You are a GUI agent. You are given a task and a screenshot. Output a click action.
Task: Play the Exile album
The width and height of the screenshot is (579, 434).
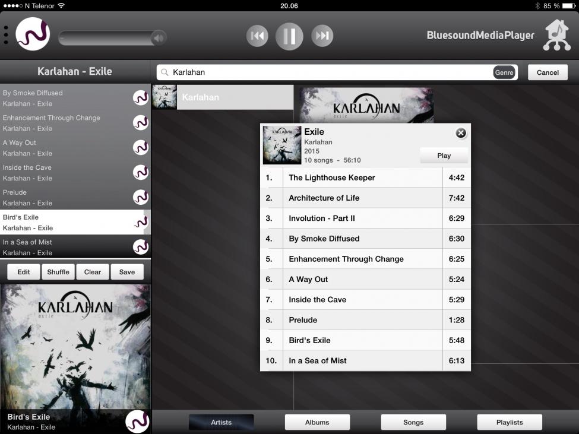[444, 156]
